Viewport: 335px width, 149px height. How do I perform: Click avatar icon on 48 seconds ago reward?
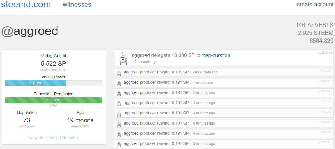(119, 73)
